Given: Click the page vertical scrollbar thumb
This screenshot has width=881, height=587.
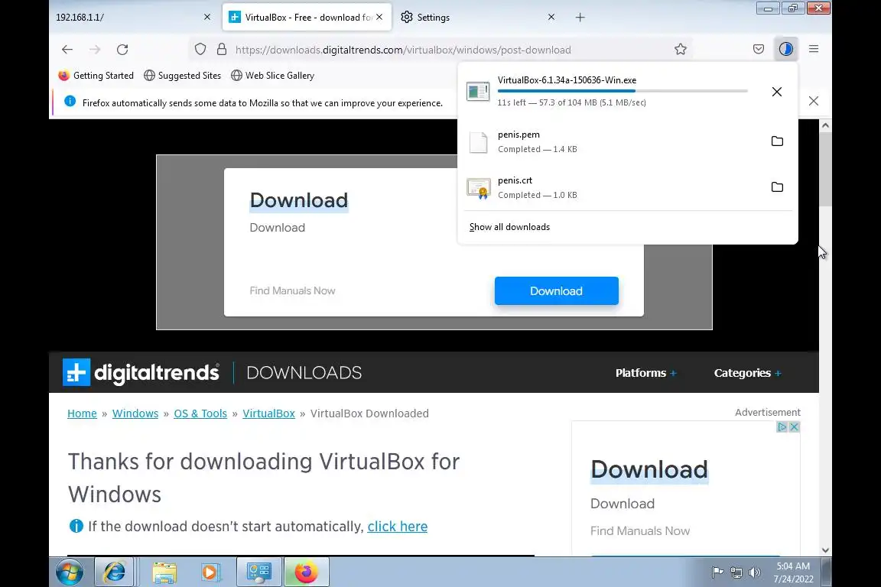Looking at the screenshot, I should click(x=825, y=169).
